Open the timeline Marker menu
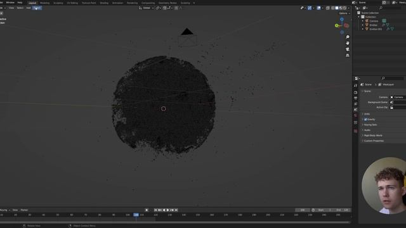The width and height of the screenshot is (406, 228). click(x=24, y=210)
